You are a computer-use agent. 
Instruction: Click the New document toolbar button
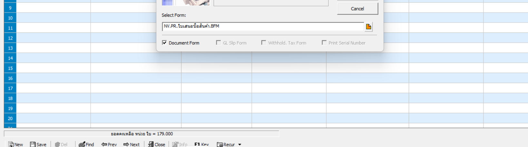15,144
